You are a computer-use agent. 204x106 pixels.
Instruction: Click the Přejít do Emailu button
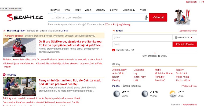point(185,44)
